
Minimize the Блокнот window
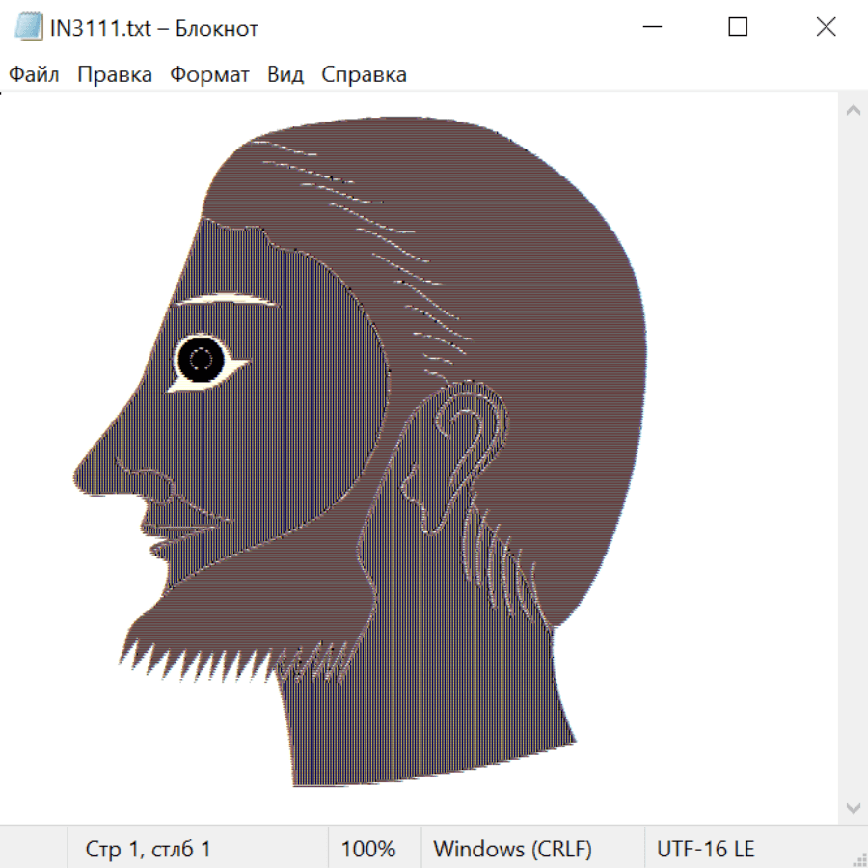coord(650,28)
